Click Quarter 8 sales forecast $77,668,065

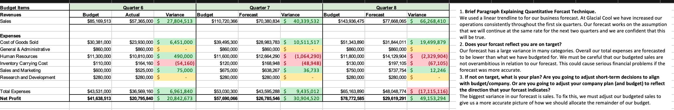(386, 21)
